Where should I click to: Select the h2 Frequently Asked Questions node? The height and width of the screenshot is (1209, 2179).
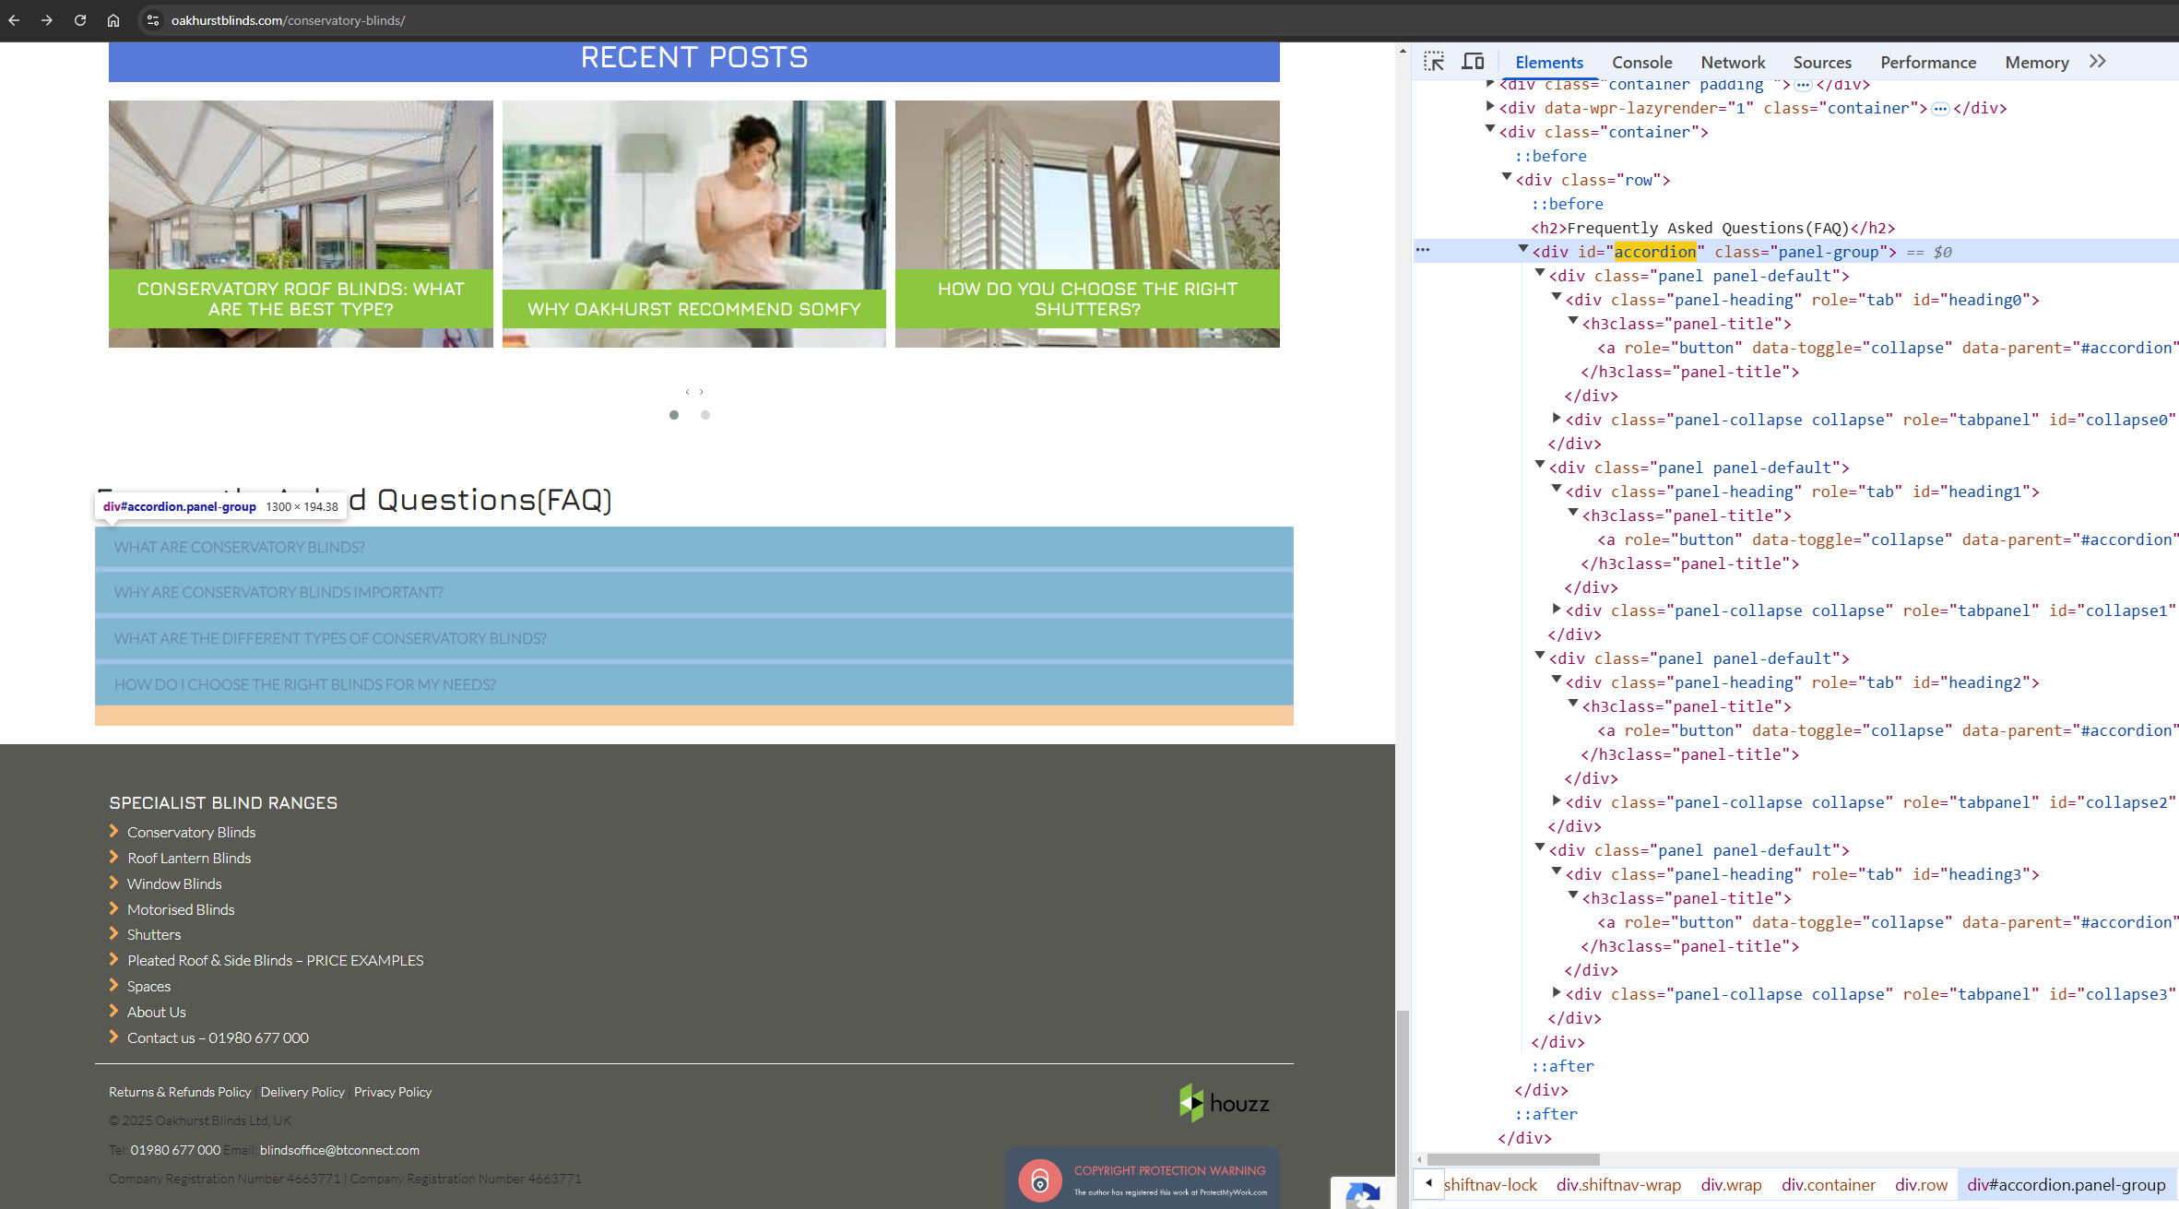(x=1712, y=228)
